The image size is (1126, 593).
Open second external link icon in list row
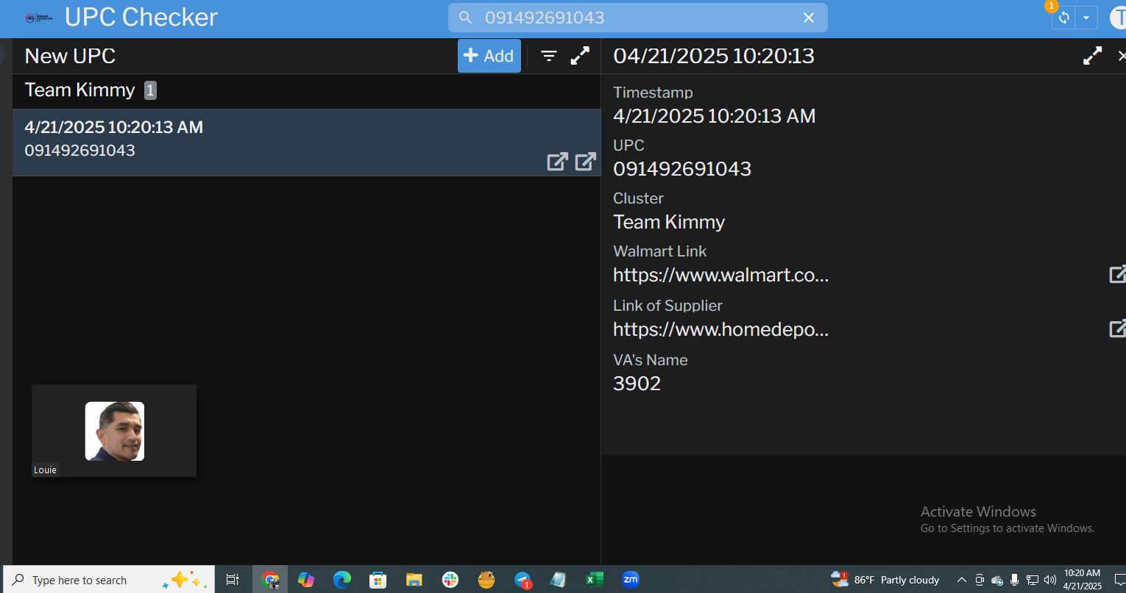(585, 162)
